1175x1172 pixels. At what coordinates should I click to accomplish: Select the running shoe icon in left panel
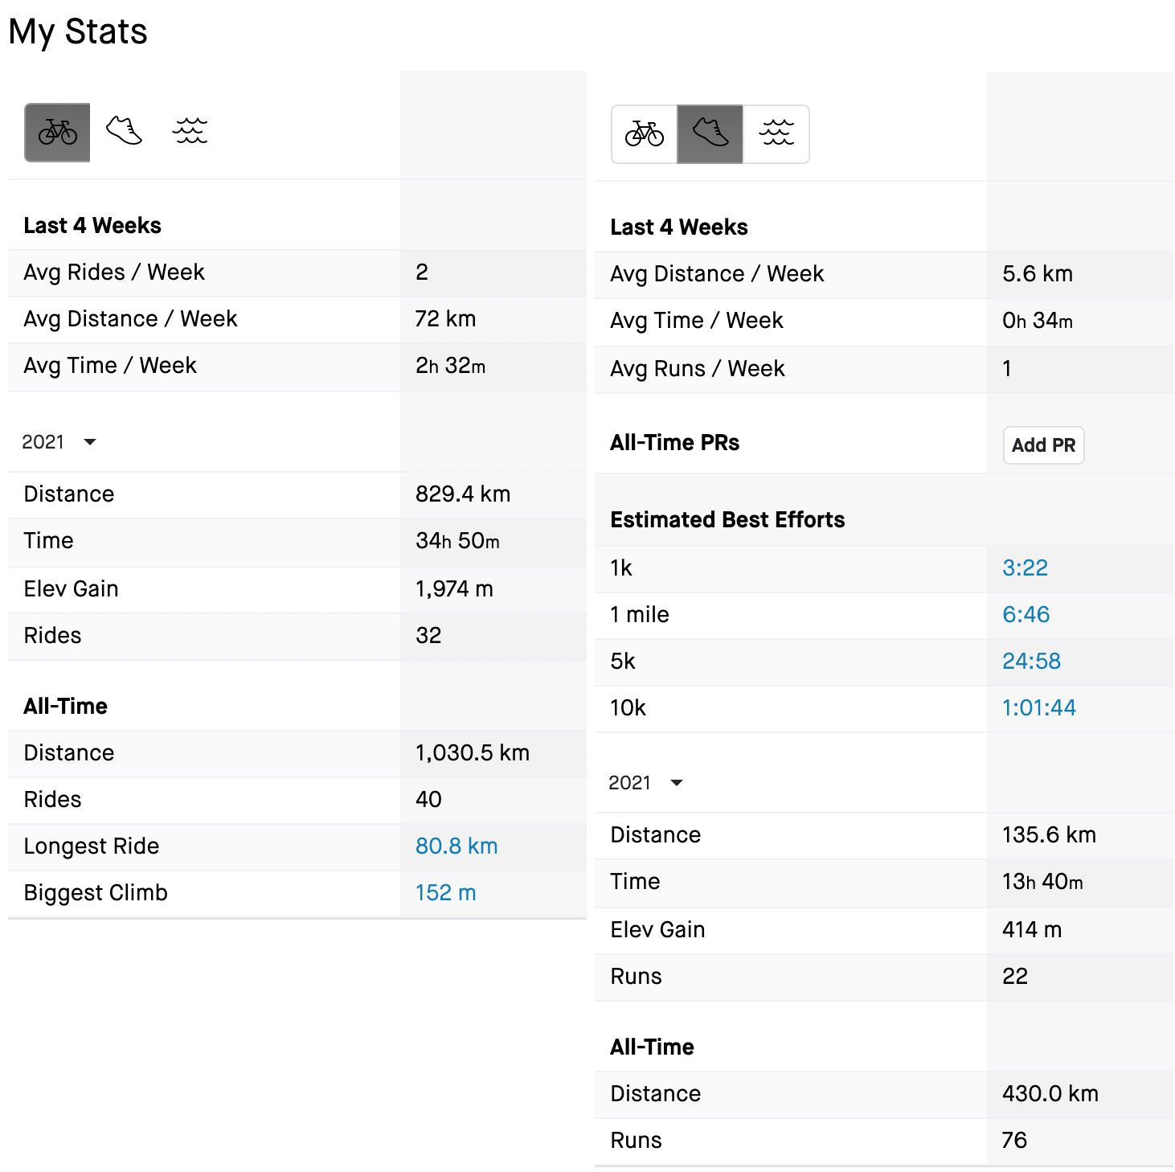coord(124,131)
